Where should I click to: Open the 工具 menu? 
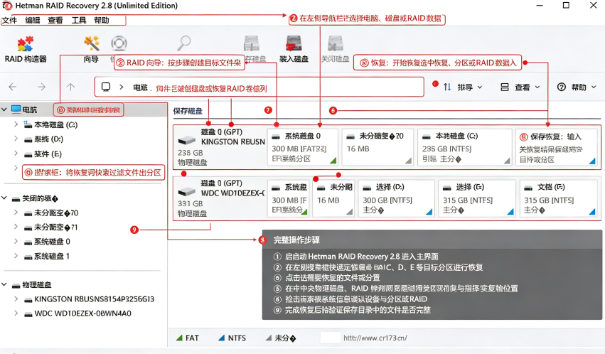(79, 20)
